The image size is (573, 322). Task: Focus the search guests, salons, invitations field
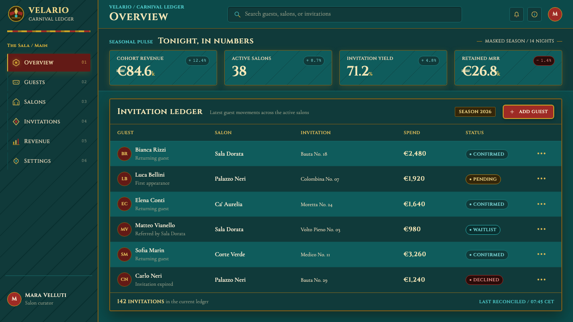pyautogui.click(x=345, y=14)
